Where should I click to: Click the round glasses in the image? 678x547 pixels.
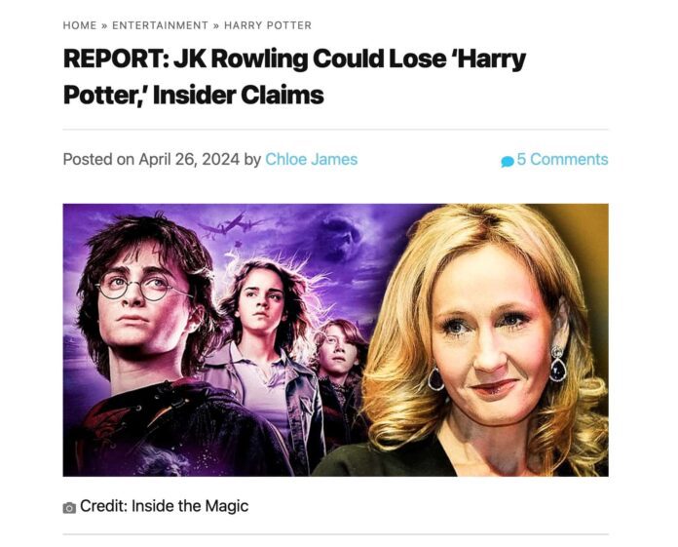pyautogui.click(x=142, y=286)
